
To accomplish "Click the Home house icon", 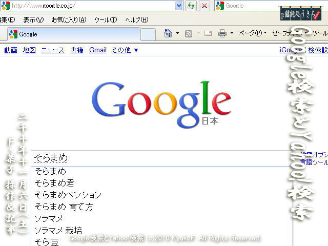I will [x=168, y=33].
